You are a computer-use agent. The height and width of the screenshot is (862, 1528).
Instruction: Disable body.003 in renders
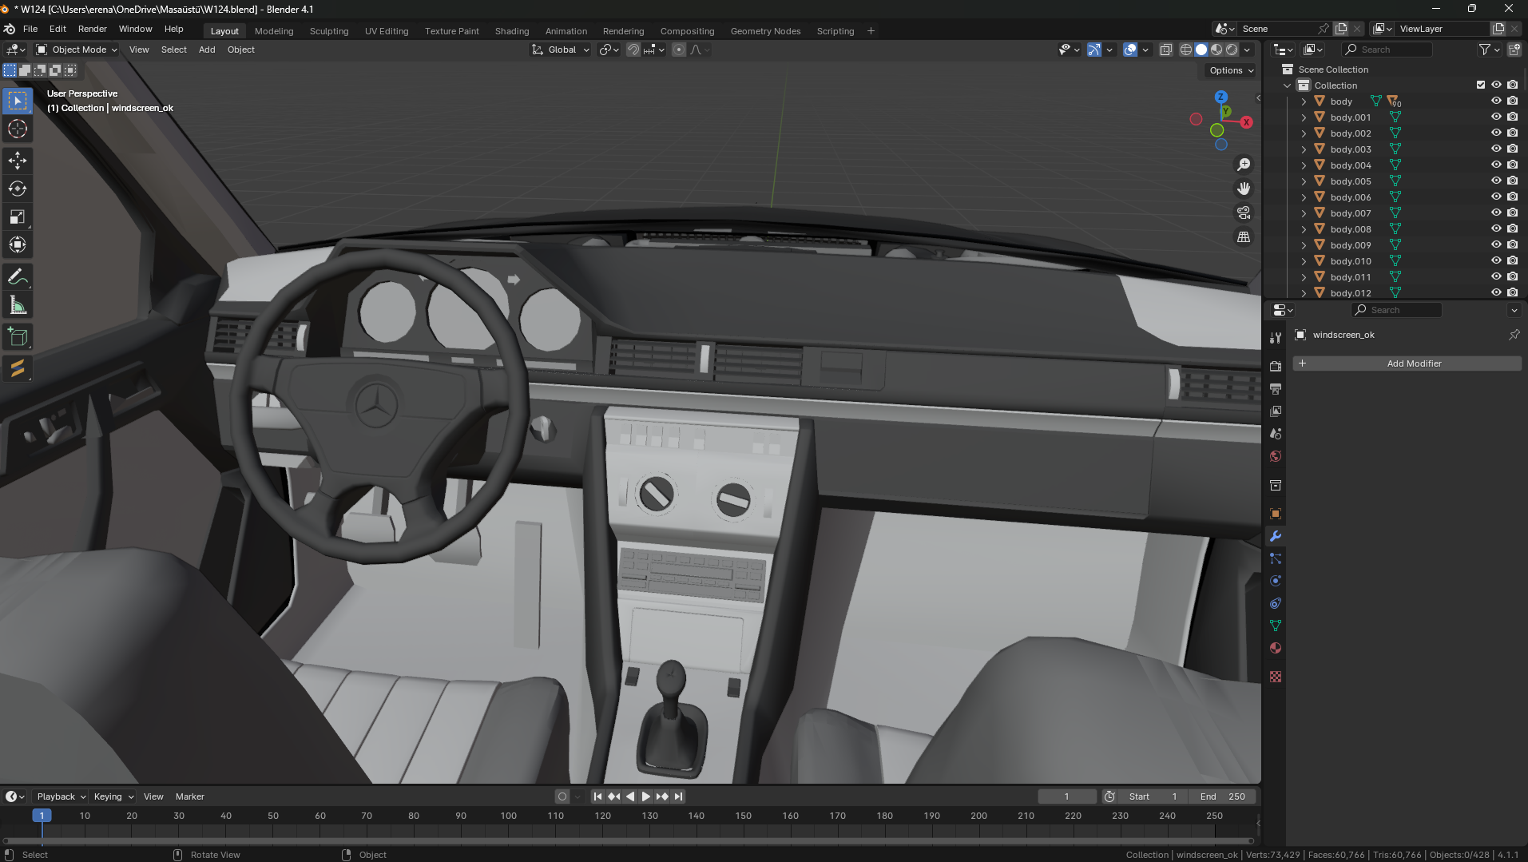pyautogui.click(x=1512, y=149)
